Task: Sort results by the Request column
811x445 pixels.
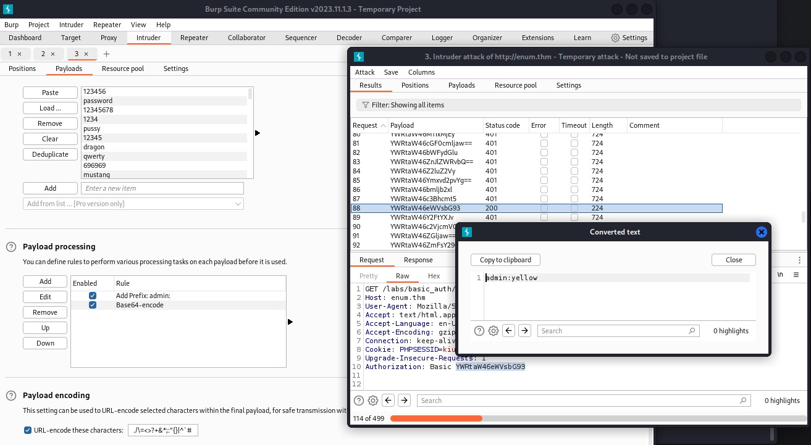Action: tap(364, 125)
